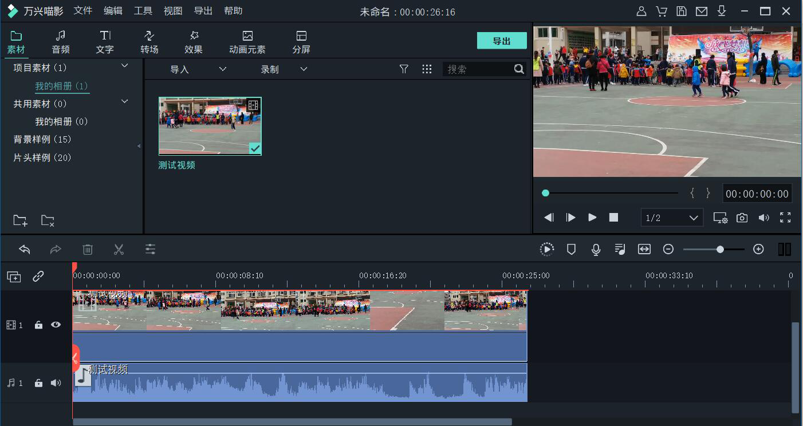The image size is (803, 426).
Task: Click the undo arrow in timeline toolbar
Action: tap(25, 249)
